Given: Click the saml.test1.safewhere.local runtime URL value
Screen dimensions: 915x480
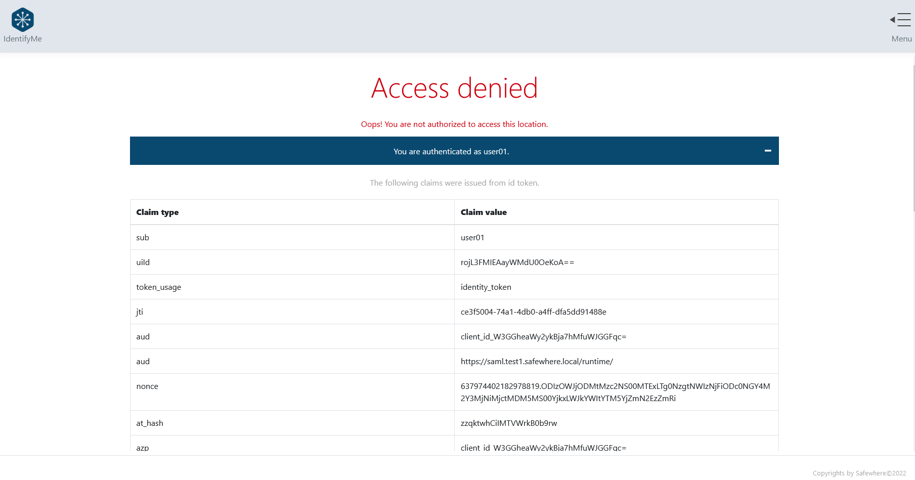Looking at the screenshot, I should click(x=537, y=362).
